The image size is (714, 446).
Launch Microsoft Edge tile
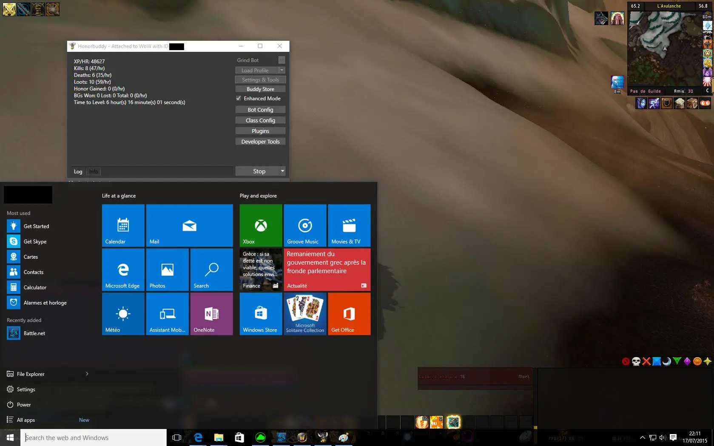point(123,270)
